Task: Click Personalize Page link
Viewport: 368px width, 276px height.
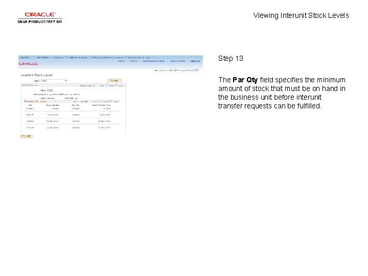Action: [x=185, y=70]
